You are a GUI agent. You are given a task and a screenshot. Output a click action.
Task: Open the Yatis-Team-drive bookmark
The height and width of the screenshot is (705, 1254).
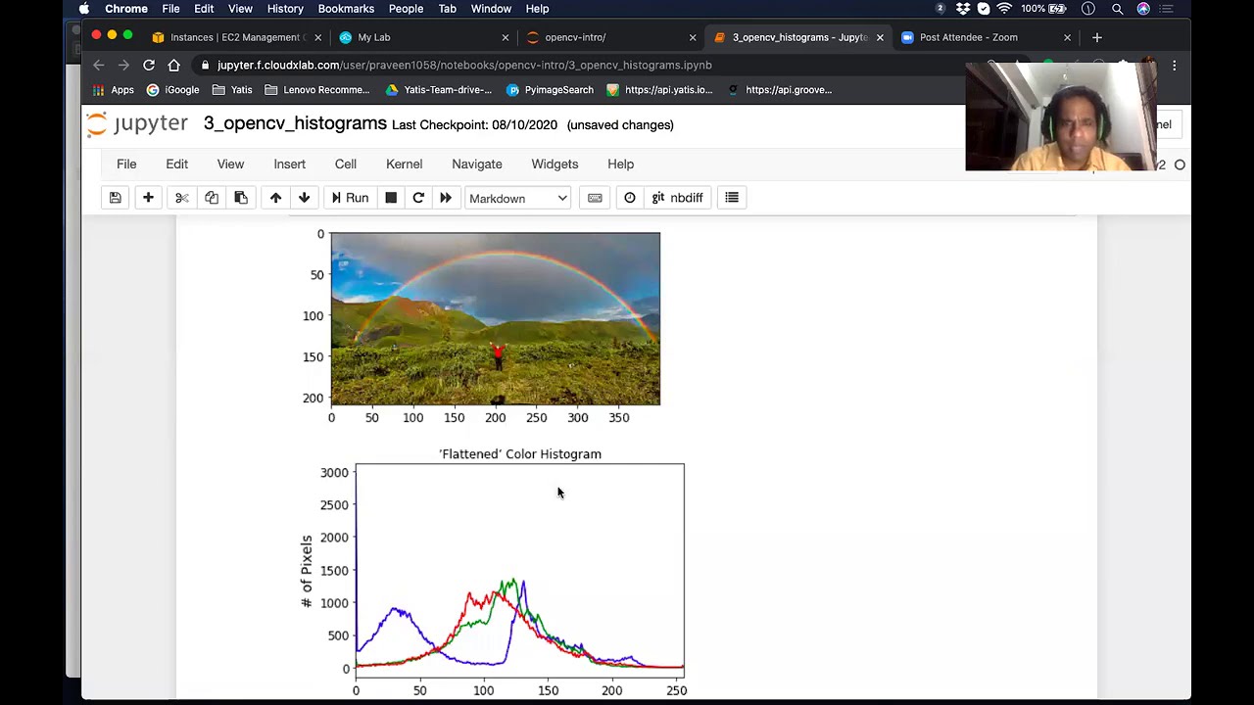pos(439,90)
